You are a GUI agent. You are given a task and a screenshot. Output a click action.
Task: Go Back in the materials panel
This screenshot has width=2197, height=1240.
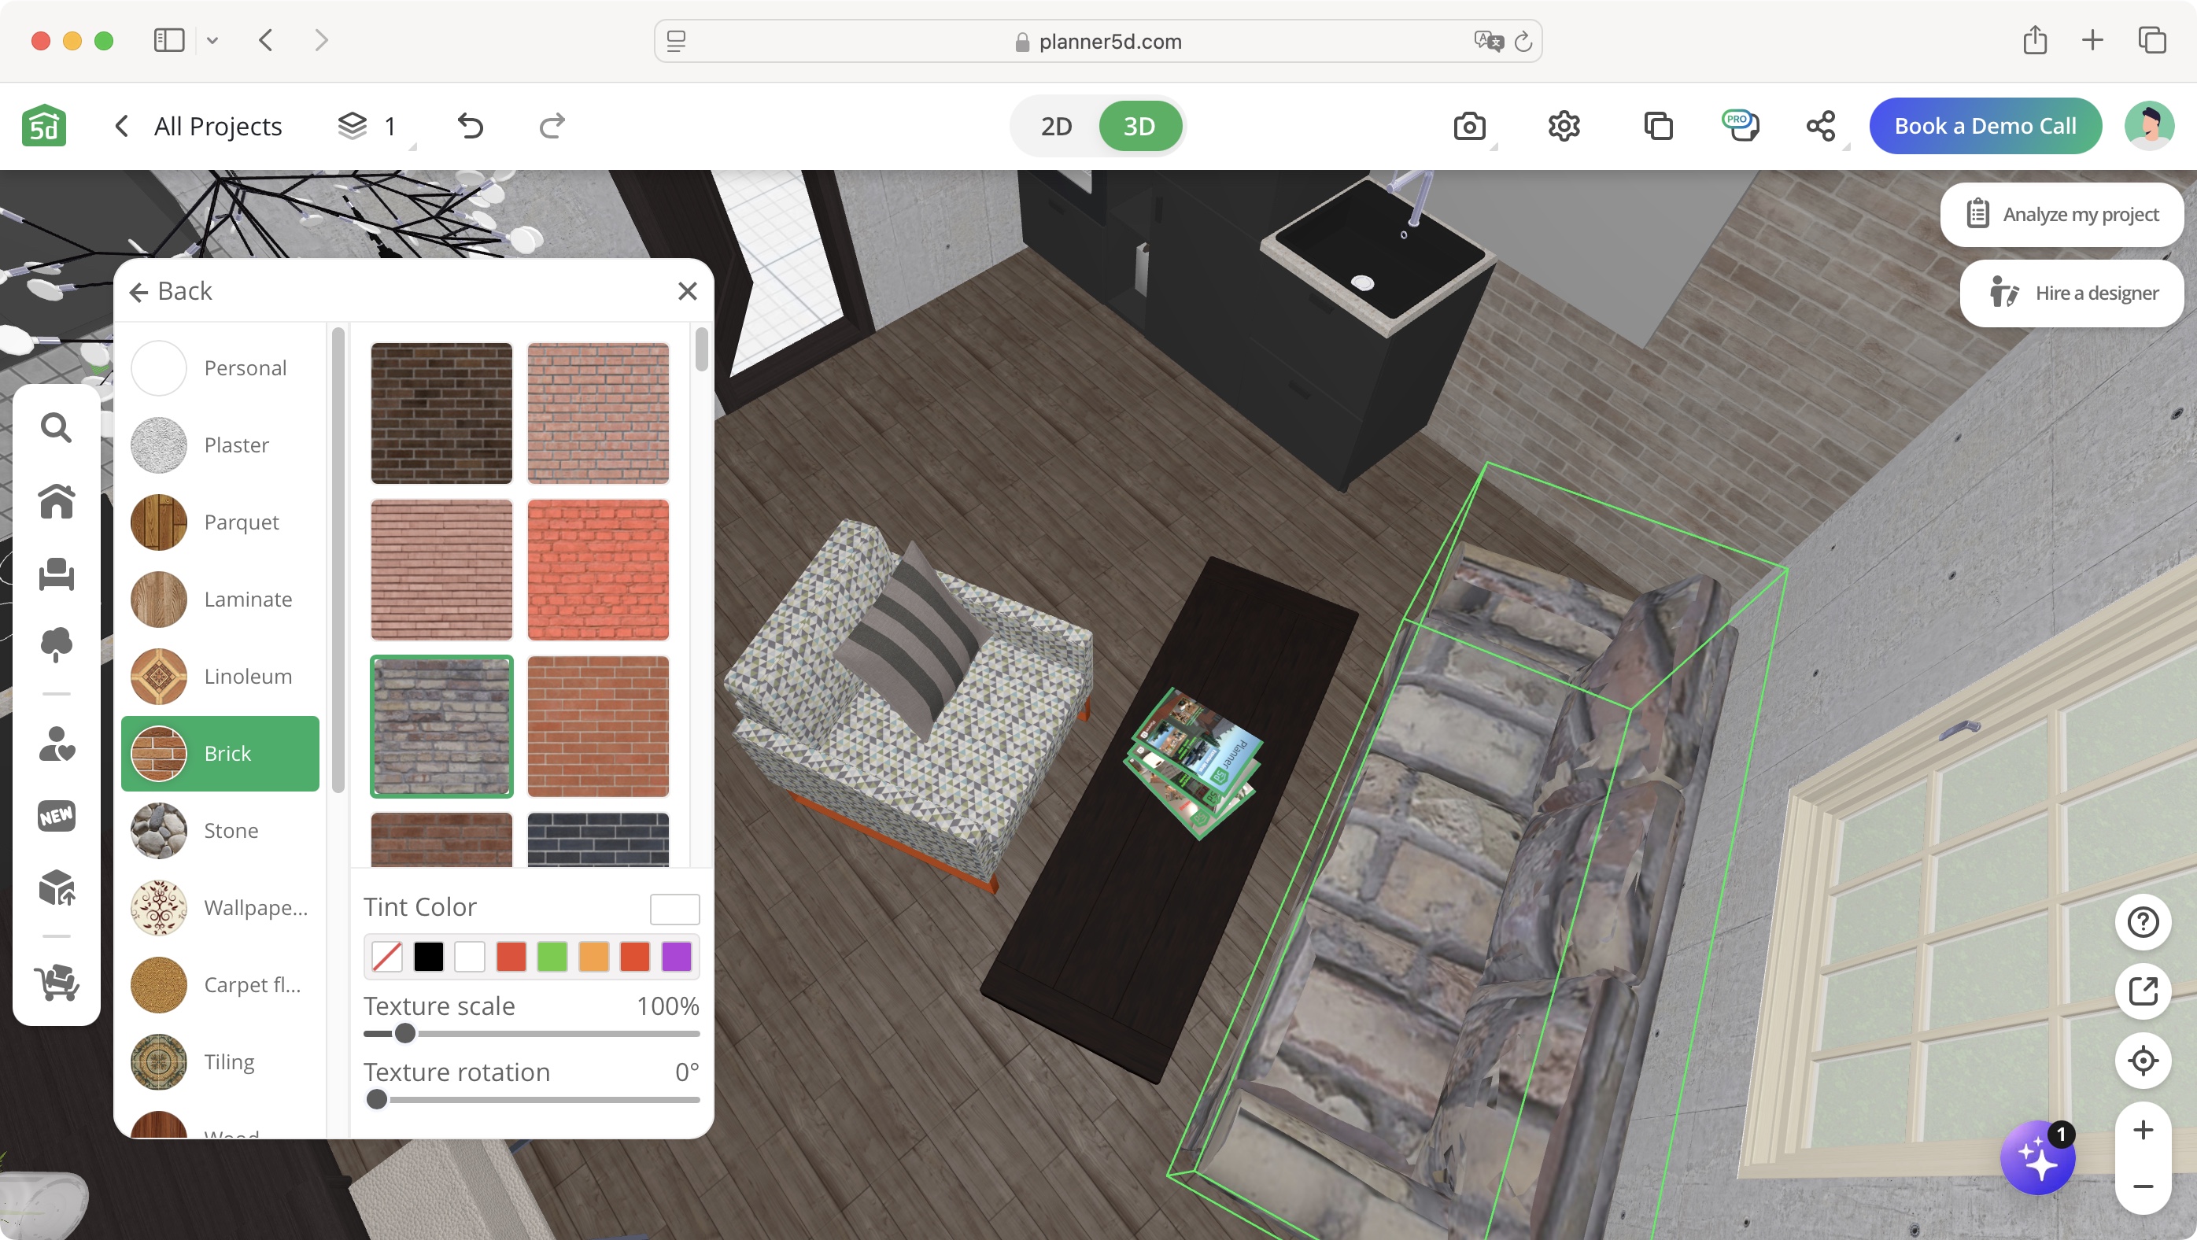pos(171,291)
